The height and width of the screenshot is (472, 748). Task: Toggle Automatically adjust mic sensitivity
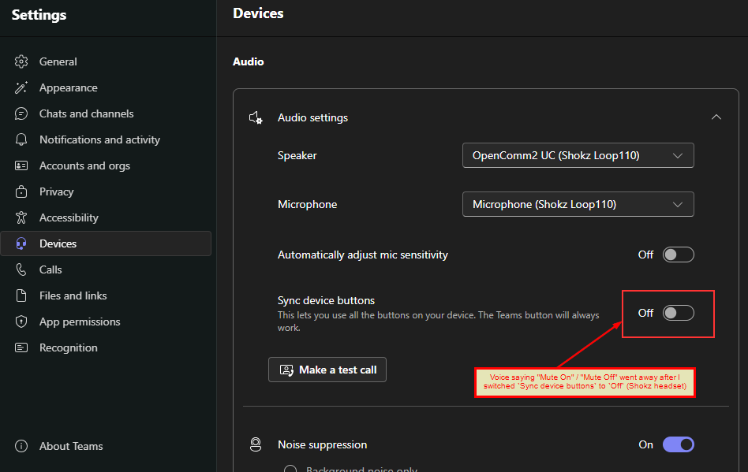point(678,255)
